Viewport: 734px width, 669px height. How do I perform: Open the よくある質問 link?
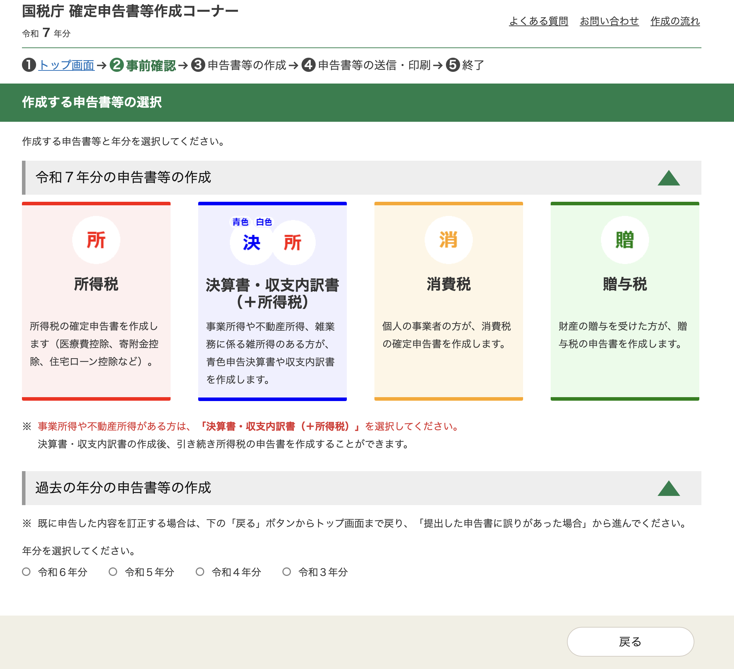(539, 21)
